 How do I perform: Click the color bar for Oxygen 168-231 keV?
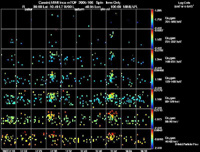click(x=152, y=59)
